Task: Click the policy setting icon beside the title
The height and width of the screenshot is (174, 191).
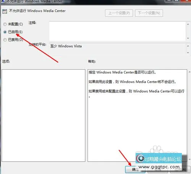Action: pyautogui.click(x=5, y=11)
